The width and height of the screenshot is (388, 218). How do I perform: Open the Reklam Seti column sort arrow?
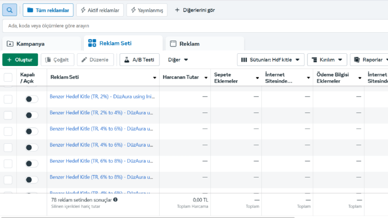155,78
